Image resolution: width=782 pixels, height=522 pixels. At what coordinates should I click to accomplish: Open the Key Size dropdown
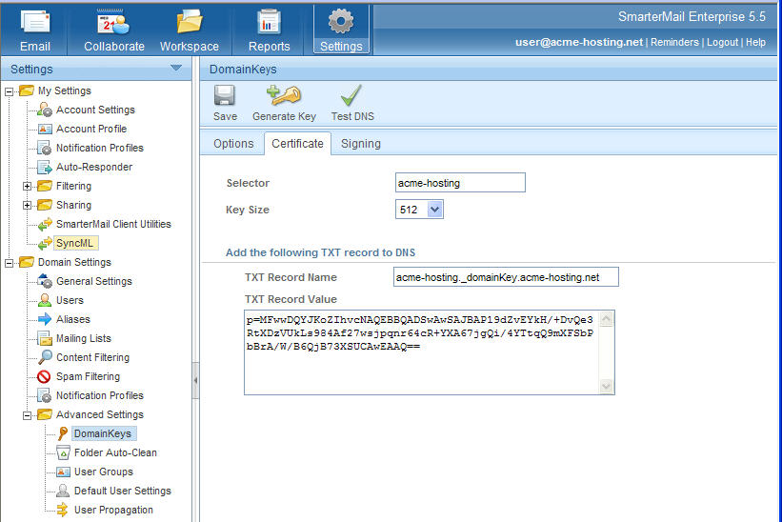click(435, 210)
